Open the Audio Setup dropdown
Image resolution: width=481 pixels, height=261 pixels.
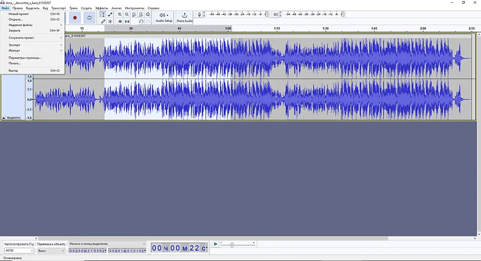point(164,17)
